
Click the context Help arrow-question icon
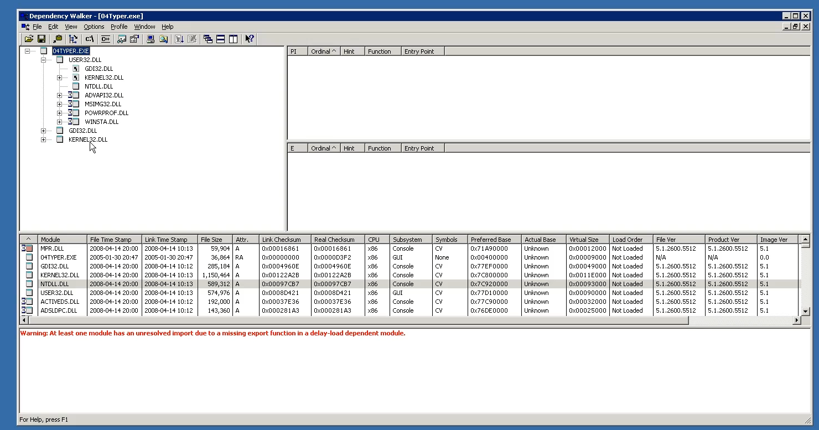[x=250, y=39]
